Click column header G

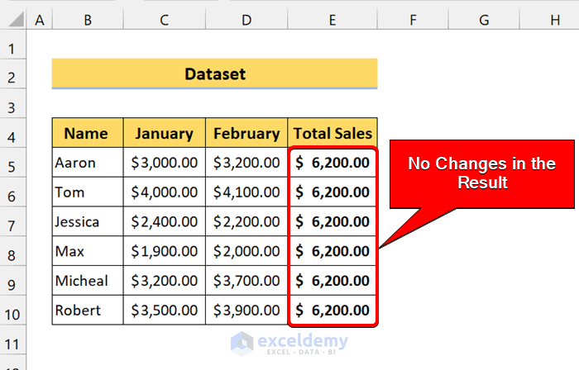[x=484, y=18]
